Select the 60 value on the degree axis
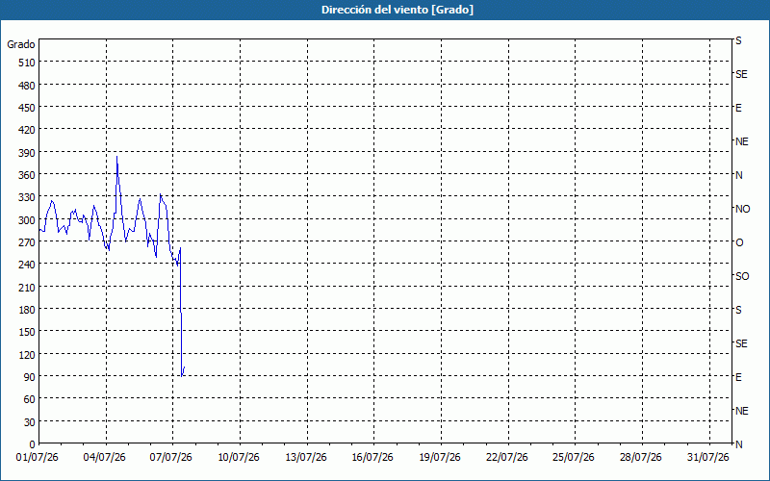This screenshot has width=770, height=481. (30, 399)
